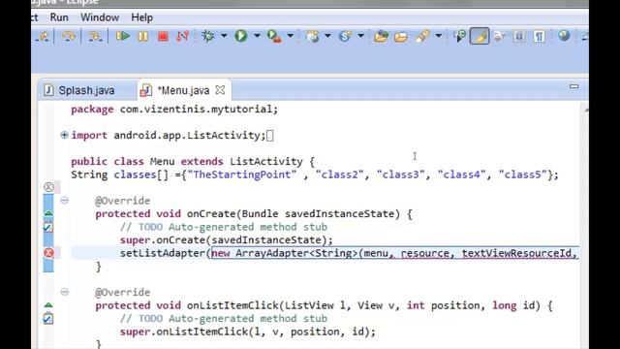Screen dimensions: 620x349
Task: Suspend execution with the yellow pause icon
Action: tap(142, 37)
